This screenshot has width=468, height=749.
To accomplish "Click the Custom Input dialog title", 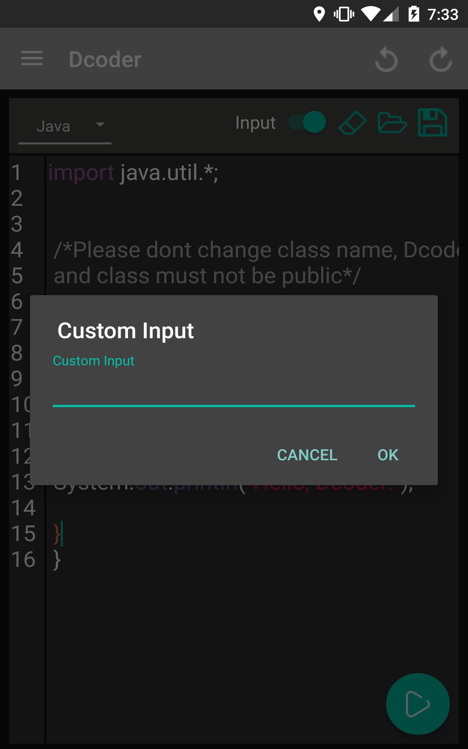I will coord(126,330).
